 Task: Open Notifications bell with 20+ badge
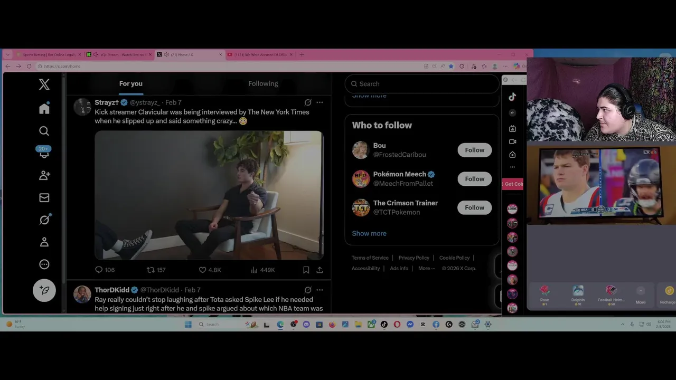[x=44, y=152]
